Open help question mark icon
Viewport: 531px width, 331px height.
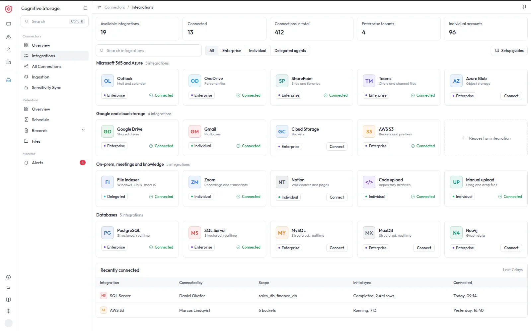pos(9,277)
